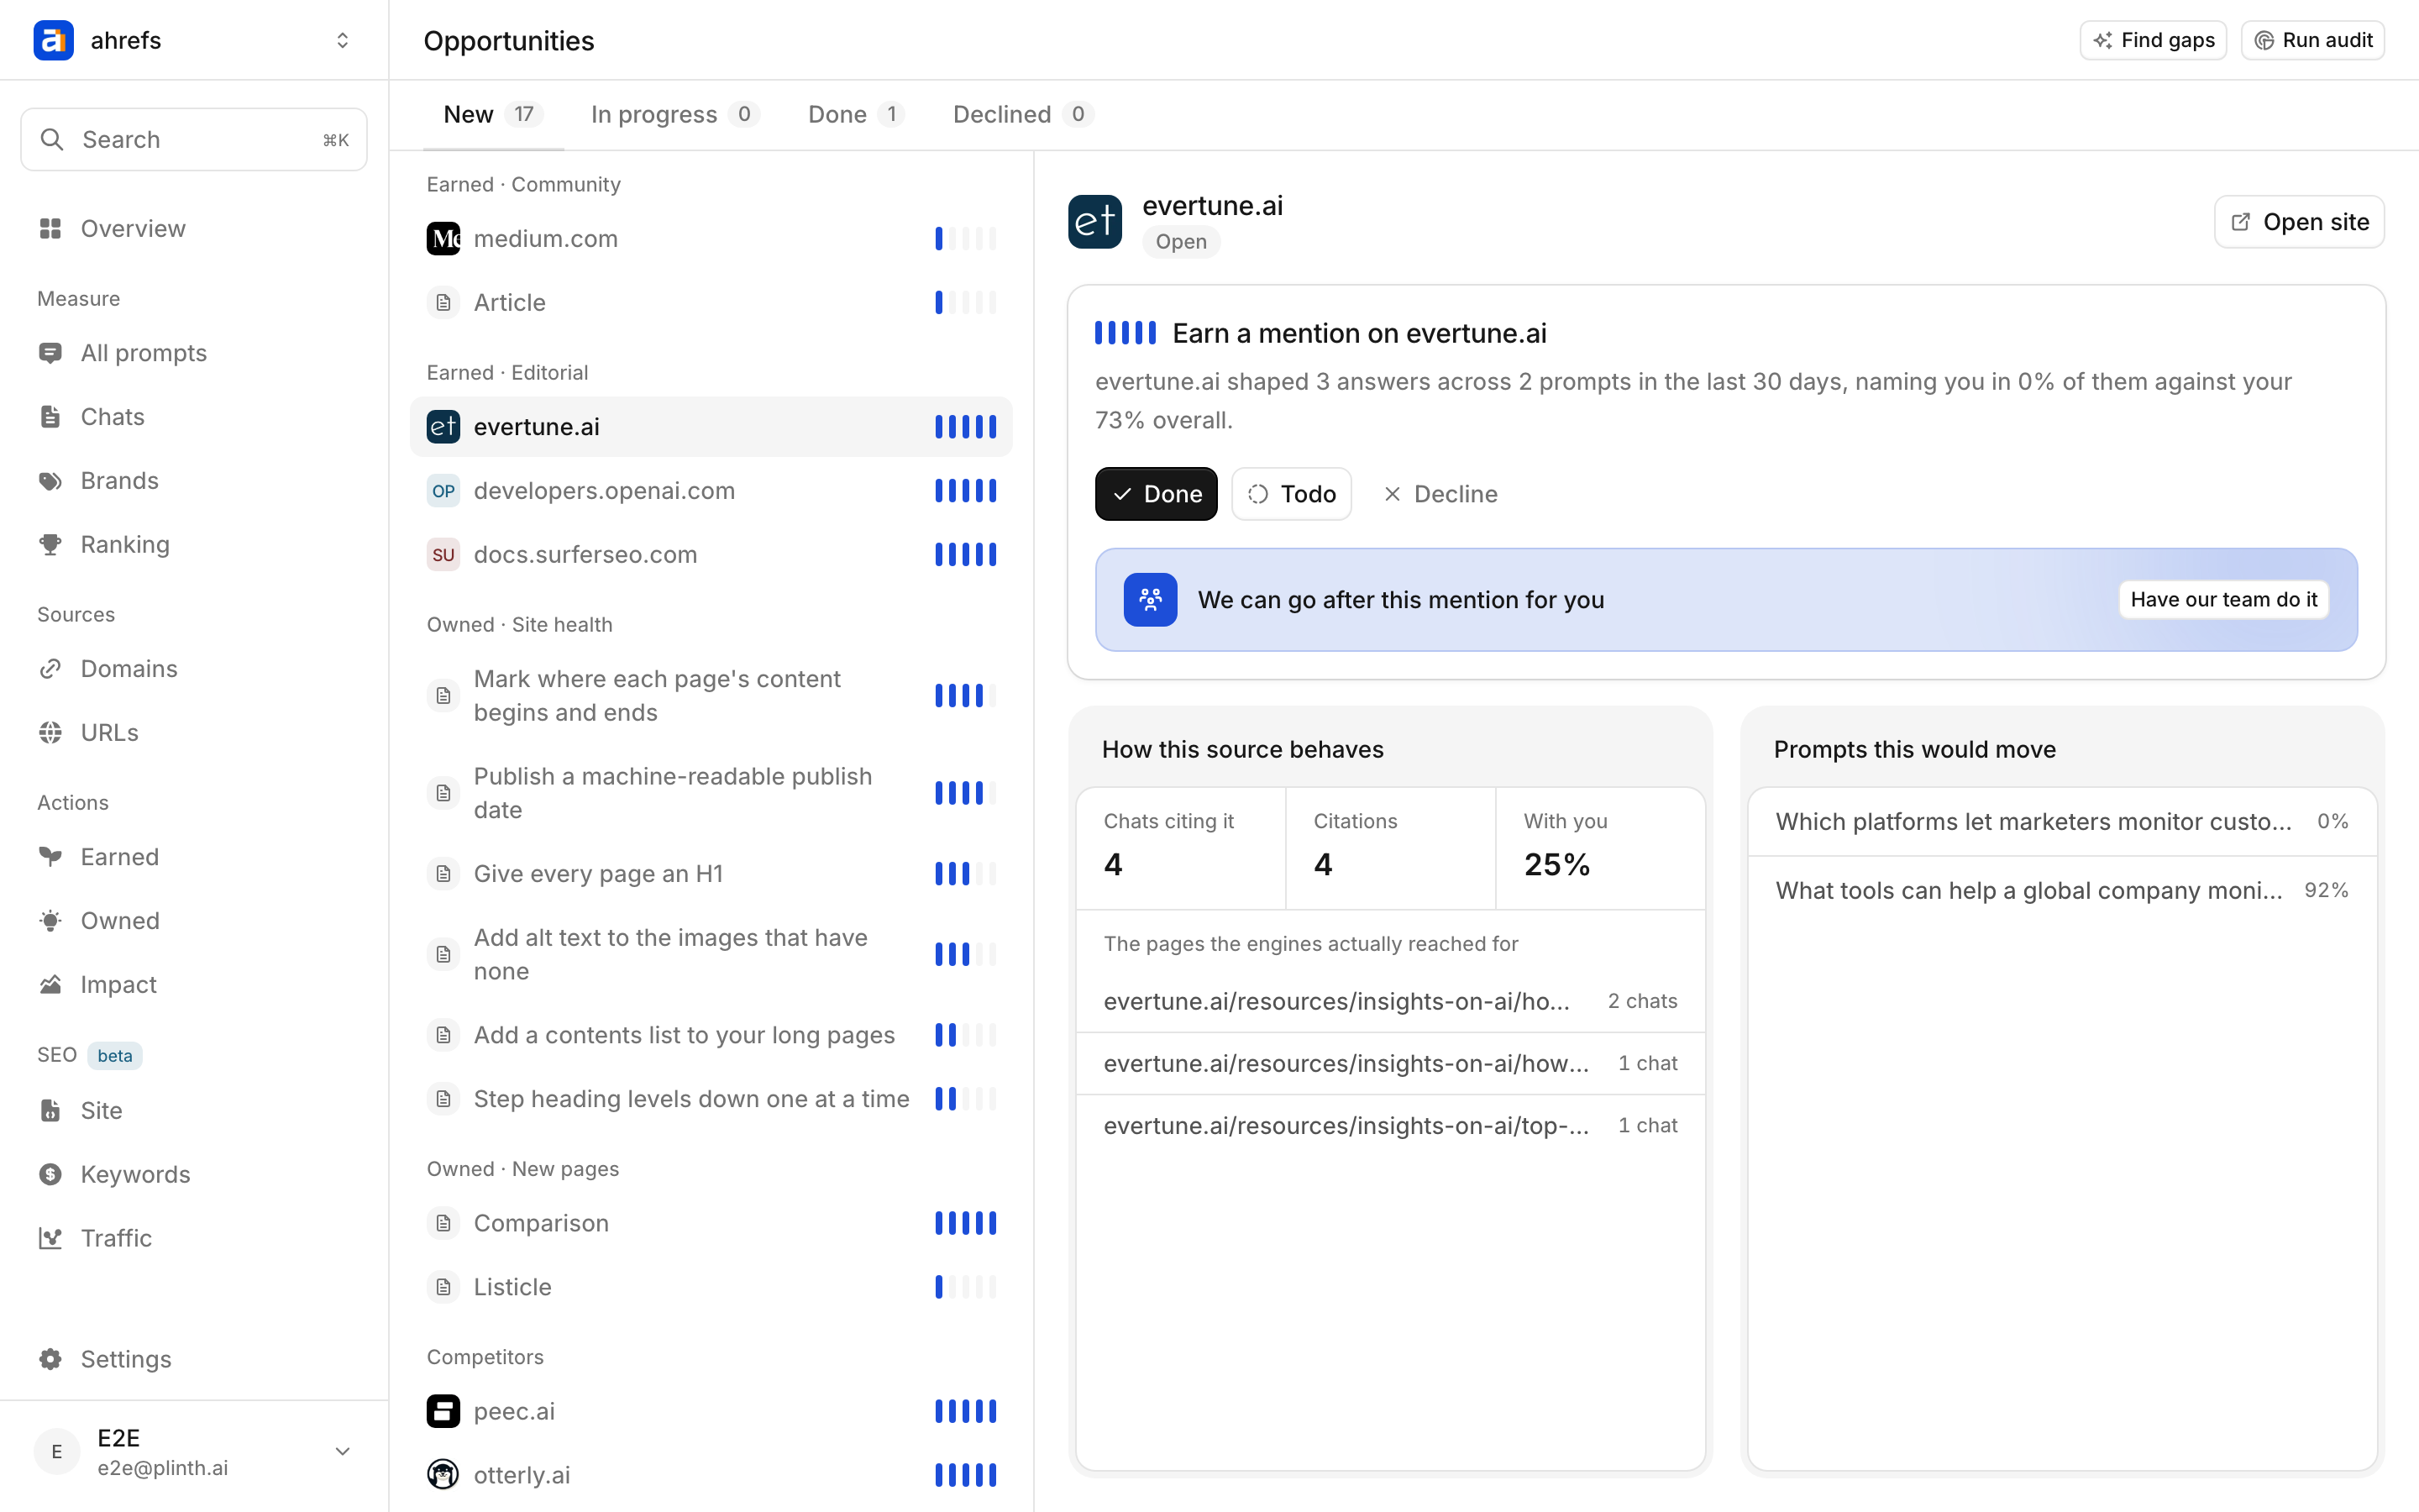Click the impact bars beside Earn a mention heading

tap(1126, 333)
